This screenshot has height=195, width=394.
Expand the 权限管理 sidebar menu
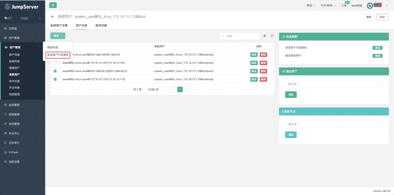pos(23,114)
